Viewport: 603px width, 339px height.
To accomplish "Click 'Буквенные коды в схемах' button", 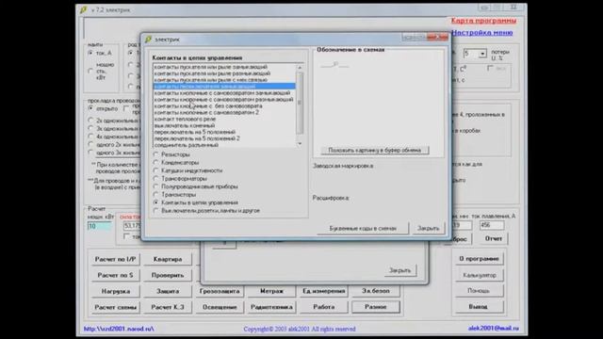I will (363, 228).
